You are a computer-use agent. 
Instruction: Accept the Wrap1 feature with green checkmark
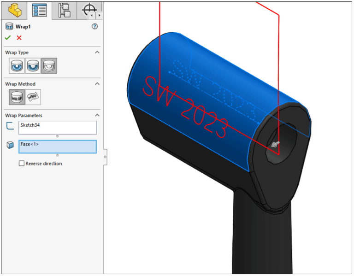[x=8, y=38]
